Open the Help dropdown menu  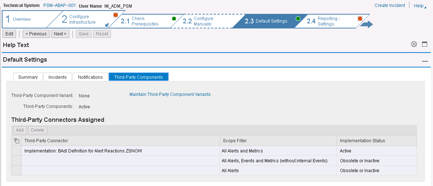[420, 6]
